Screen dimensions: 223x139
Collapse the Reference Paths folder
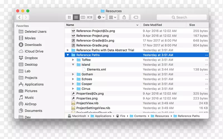point(68,55)
